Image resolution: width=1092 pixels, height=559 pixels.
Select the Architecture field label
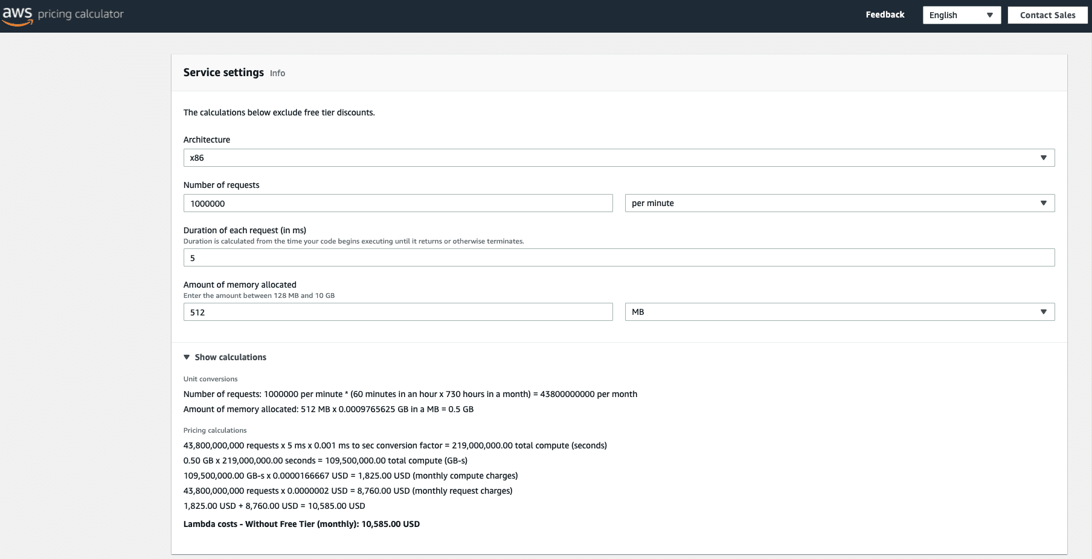tap(207, 140)
